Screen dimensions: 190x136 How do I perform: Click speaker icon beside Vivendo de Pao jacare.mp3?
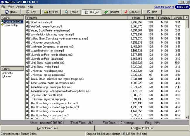(x=28, y=59)
